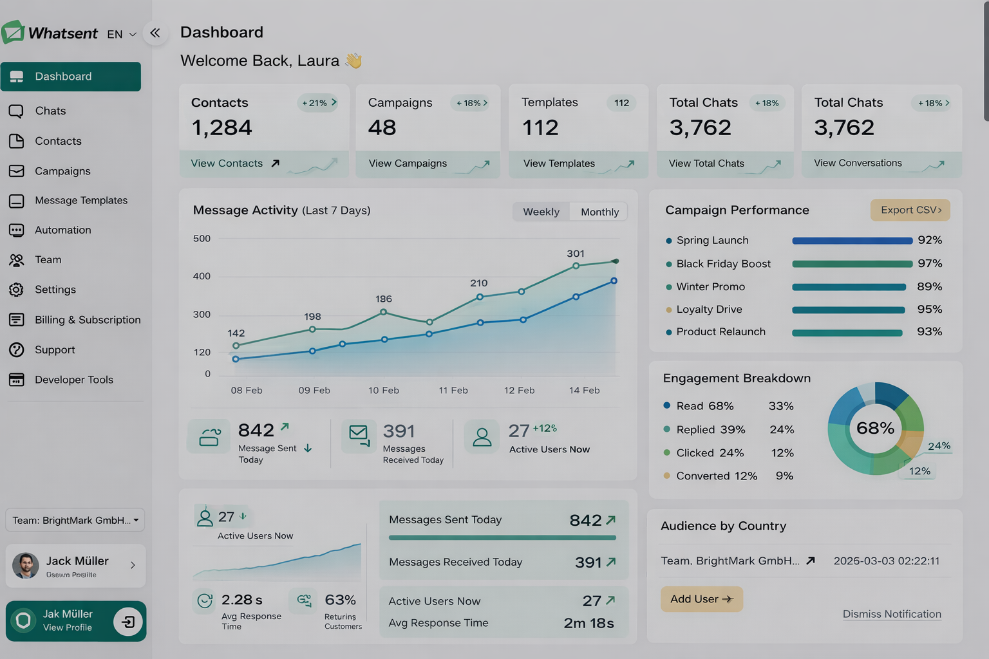
Task: Collapse the sidebar with the chevron toggle
Action: tap(155, 33)
